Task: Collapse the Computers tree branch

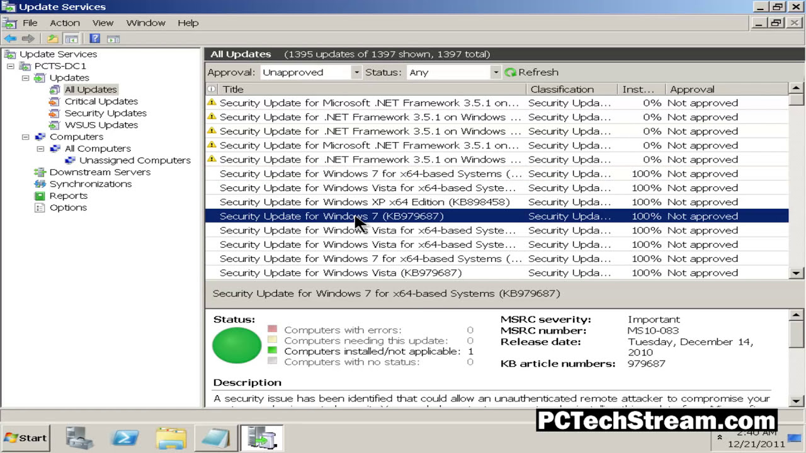Action: 26,137
